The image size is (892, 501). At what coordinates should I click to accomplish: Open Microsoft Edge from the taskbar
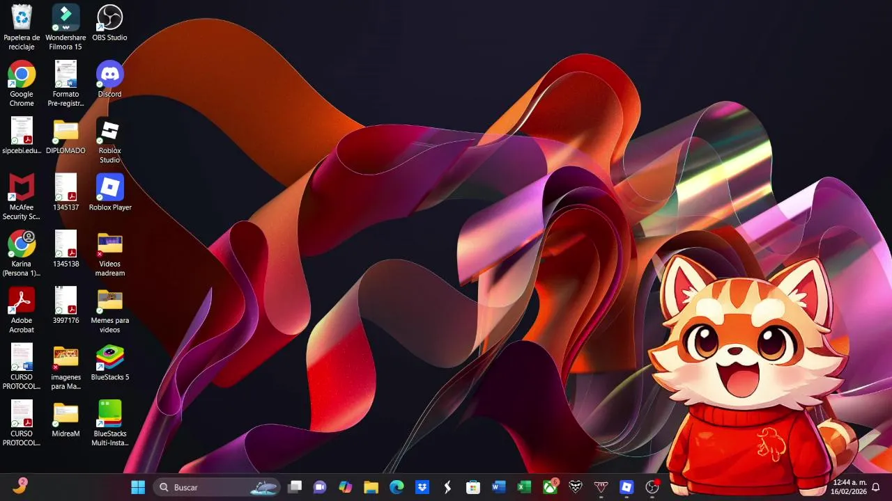point(397,487)
